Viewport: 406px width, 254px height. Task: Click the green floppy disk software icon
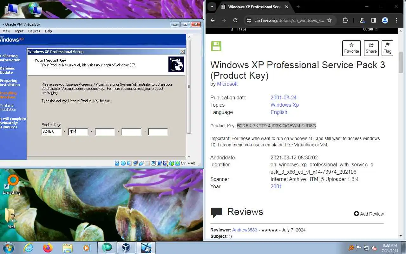pos(216,46)
